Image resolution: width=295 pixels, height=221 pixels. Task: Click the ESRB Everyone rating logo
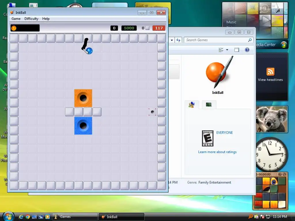click(x=207, y=138)
